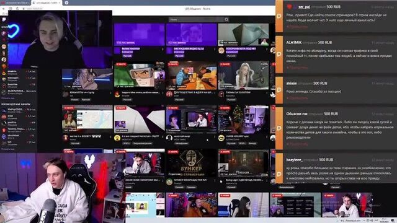Open the Dying Light 2 stream thumbnail
Viewport: 397px width, 223px height.
[243, 163]
